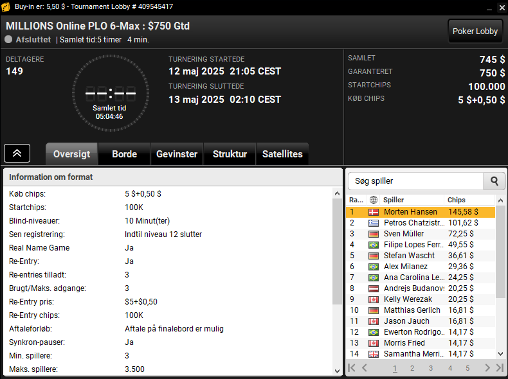Open page 3 of the player list
This screenshot has width=508, height=379.
[x=431, y=368]
